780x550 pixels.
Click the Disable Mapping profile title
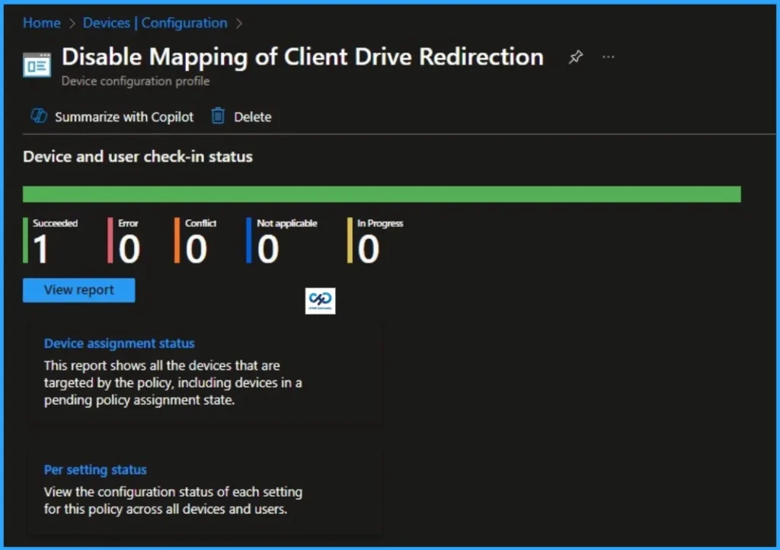point(302,56)
